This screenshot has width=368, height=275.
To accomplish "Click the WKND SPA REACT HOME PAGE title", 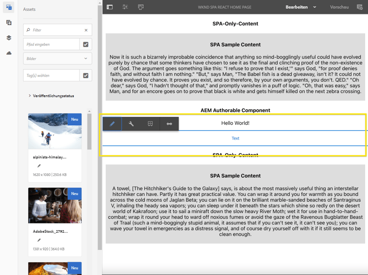I will (x=224, y=7).
